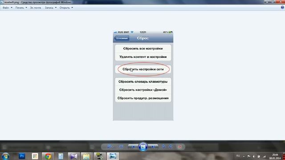Image resolution: width=285 pixels, height=160 pixels.
Task: Open the Windows Start menu
Action: pyautogui.click(x=5, y=156)
